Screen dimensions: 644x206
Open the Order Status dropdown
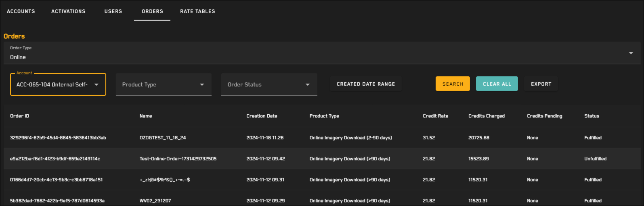[x=269, y=84]
